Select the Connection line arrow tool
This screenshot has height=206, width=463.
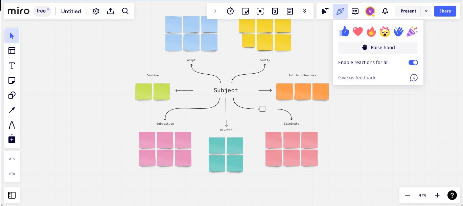pos(12,110)
